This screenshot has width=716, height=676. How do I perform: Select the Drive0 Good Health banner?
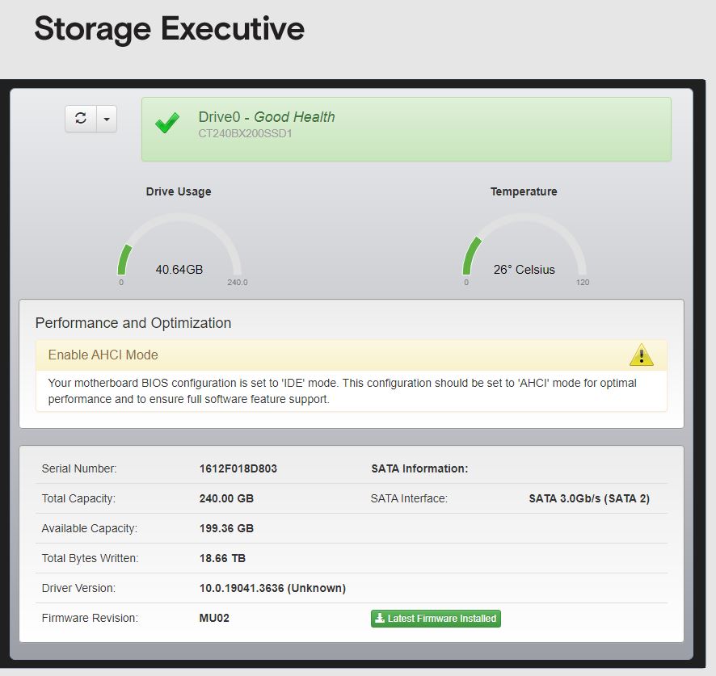tap(406, 129)
